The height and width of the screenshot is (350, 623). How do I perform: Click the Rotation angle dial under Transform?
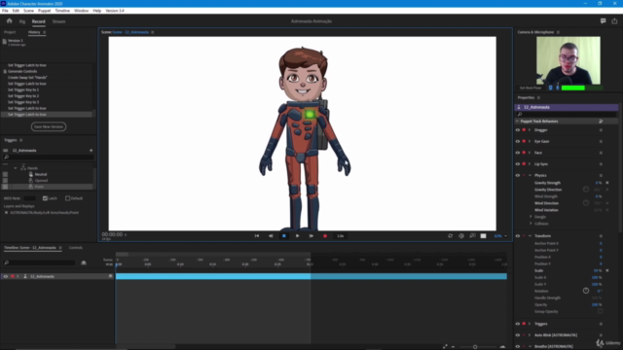[586, 291]
